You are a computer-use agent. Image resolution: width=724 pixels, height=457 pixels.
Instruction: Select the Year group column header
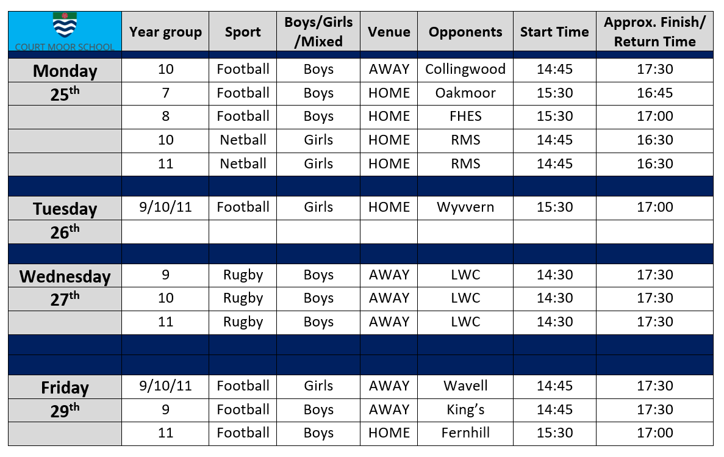click(x=165, y=31)
